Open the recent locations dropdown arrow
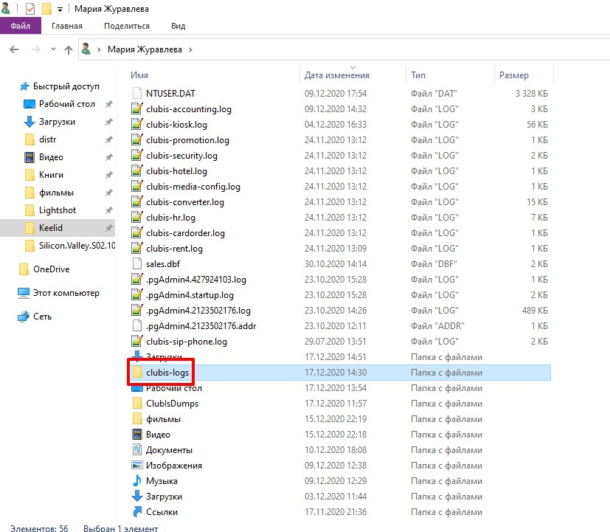 pyautogui.click(x=53, y=49)
